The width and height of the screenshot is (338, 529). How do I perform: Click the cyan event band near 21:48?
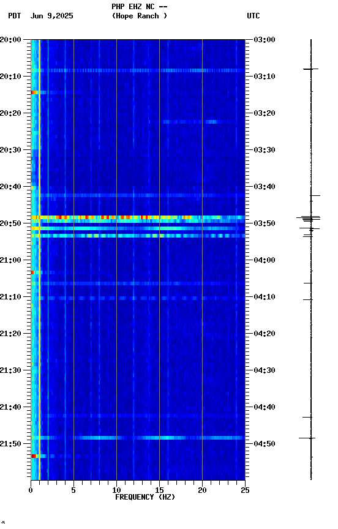(x=138, y=438)
